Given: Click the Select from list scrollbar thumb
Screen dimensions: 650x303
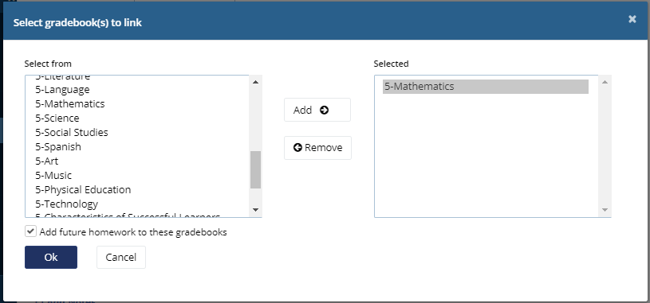Looking at the screenshot, I should [x=255, y=170].
